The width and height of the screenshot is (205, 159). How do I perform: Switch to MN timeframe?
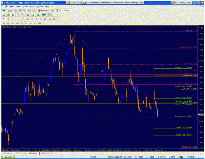[x=39, y=23]
